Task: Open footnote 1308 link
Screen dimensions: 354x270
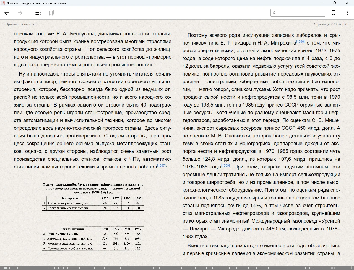Action: point(300,41)
